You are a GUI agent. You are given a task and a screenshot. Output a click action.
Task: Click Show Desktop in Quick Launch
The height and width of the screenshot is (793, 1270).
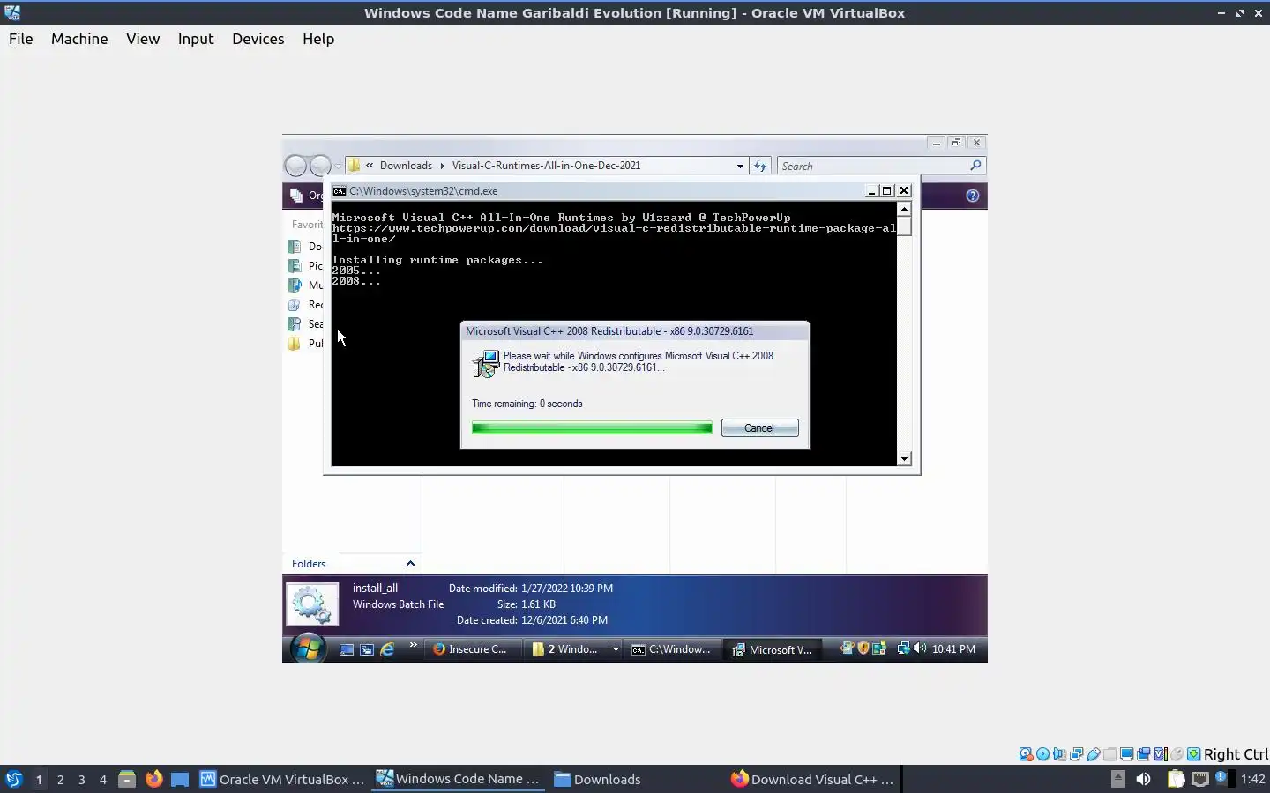point(347,649)
